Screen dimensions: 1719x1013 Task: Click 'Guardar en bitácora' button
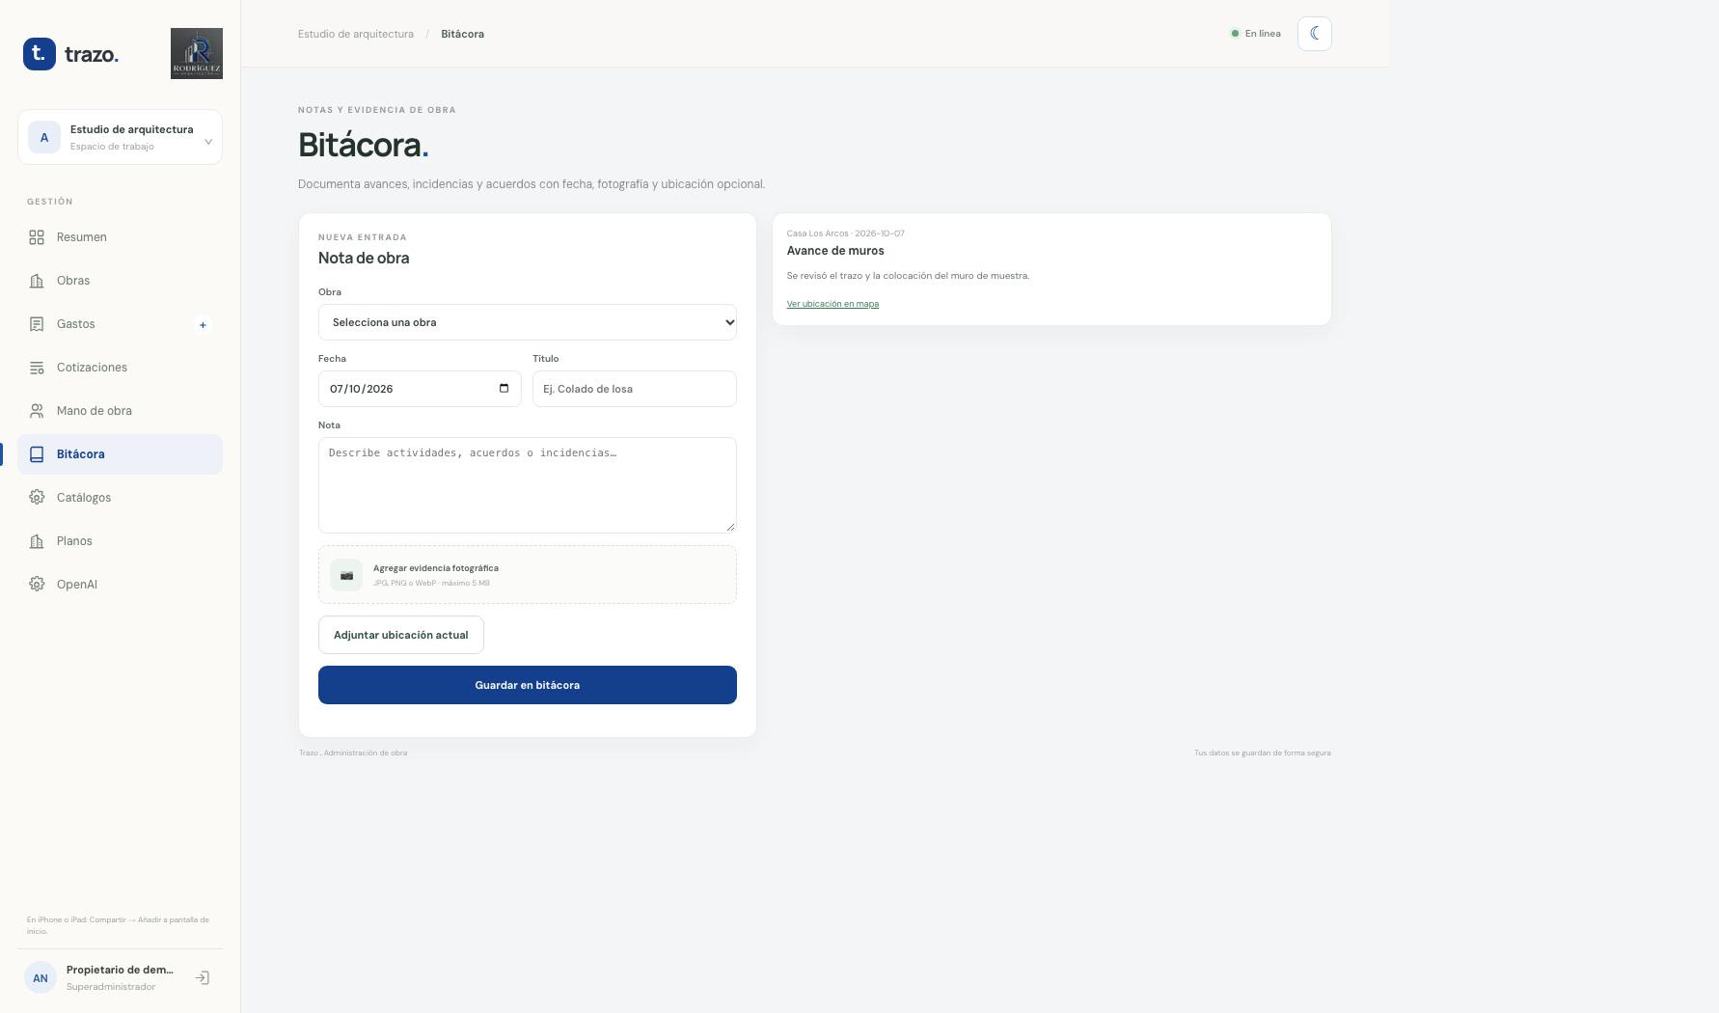[x=528, y=685]
